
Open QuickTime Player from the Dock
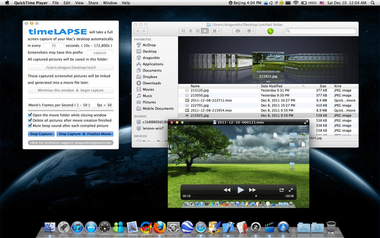click(283, 228)
